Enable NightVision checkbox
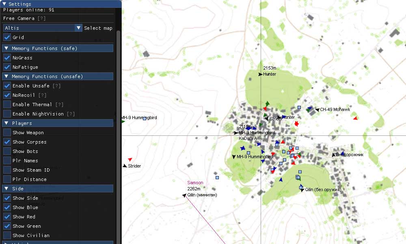406x244 pixels. pyautogui.click(x=7, y=113)
